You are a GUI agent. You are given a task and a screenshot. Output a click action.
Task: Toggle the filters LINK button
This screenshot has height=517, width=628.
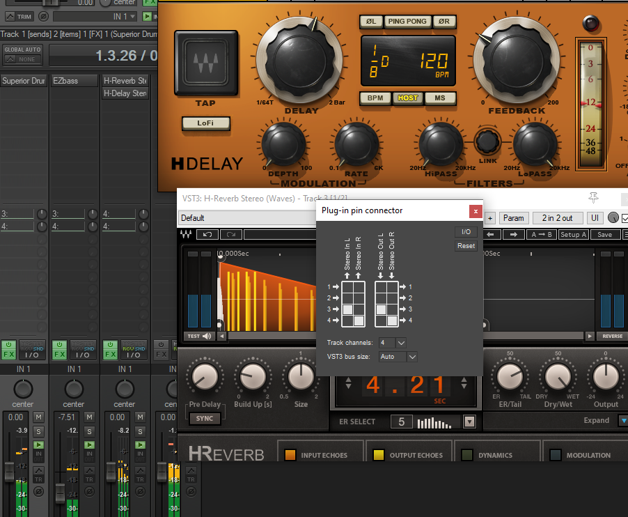[487, 141]
